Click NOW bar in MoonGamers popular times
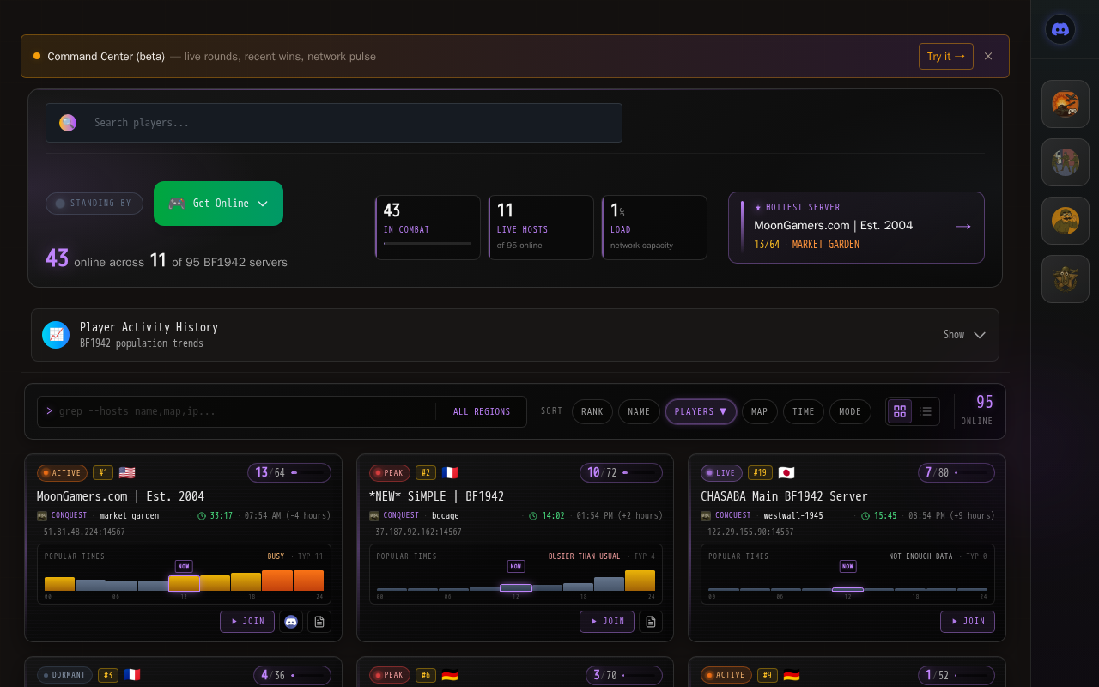This screenshot has width=1099, height=687. coord(184,583)
